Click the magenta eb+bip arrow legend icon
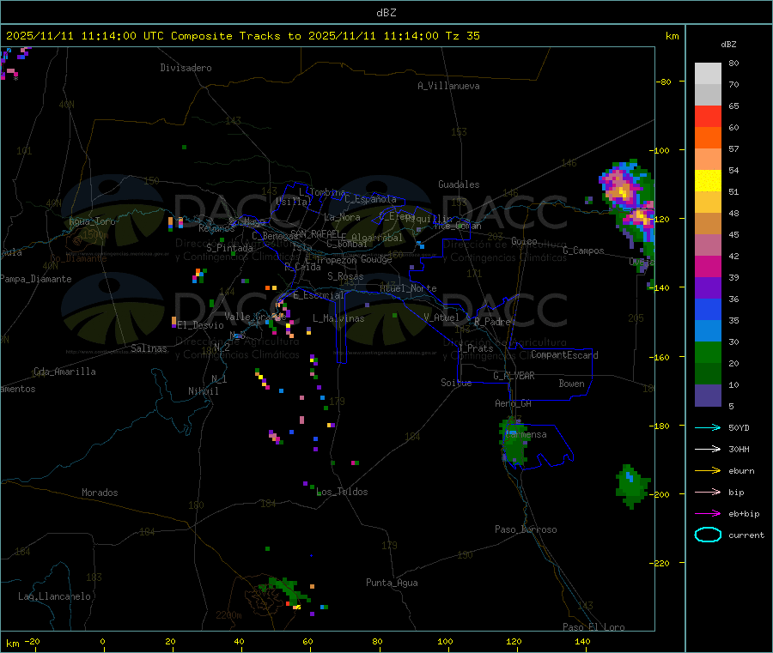The width and height of the screenshot is (773, 653). (708, 513)
